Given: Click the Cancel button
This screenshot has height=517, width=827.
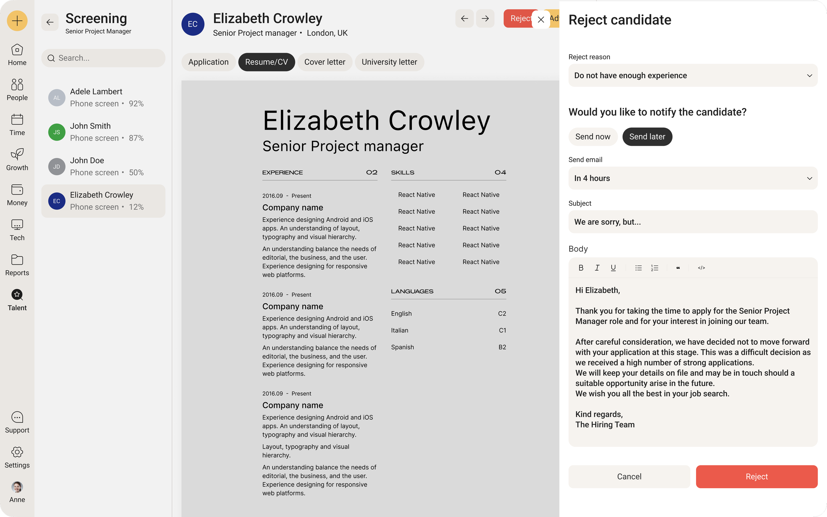Looking at the screenshot, I should pos(629,476).
